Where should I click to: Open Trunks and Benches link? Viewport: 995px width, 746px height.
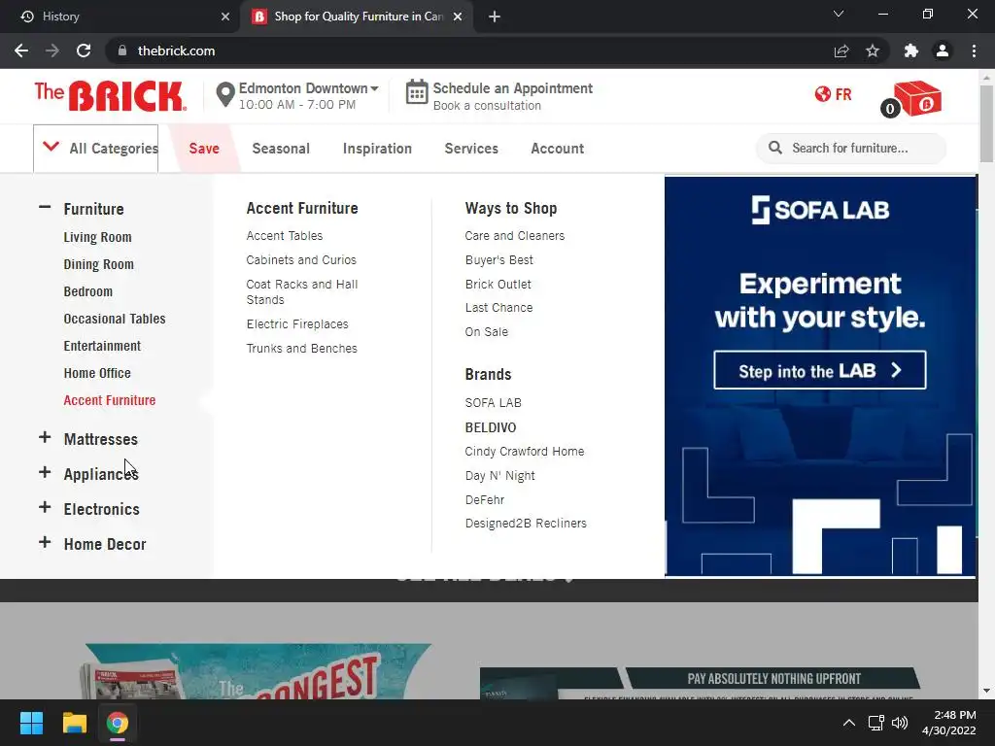click(x=301, y=349)
